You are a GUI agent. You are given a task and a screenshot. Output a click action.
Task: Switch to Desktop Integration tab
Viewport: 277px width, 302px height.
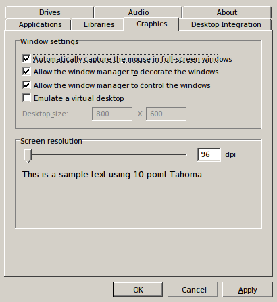(226, 24)
